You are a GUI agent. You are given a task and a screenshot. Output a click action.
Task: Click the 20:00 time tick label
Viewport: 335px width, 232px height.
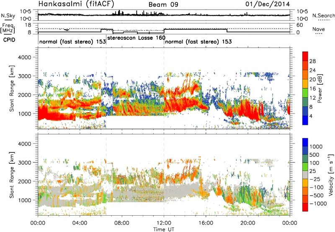[x=248, y=223]
